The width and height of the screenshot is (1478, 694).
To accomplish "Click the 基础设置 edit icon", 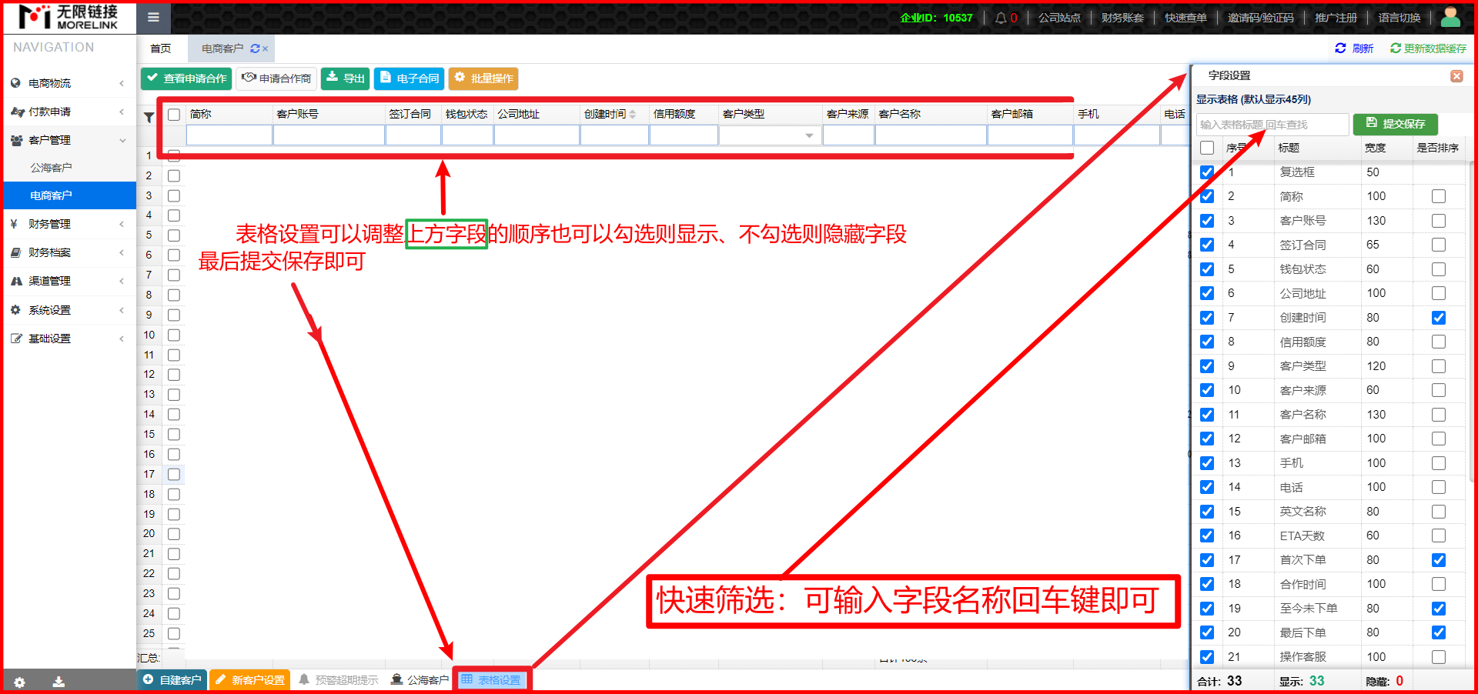I will [x=16, y=339].
